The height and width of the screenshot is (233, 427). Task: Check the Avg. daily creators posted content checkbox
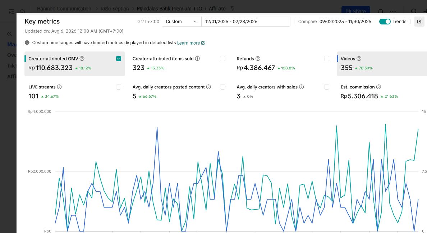223,87
